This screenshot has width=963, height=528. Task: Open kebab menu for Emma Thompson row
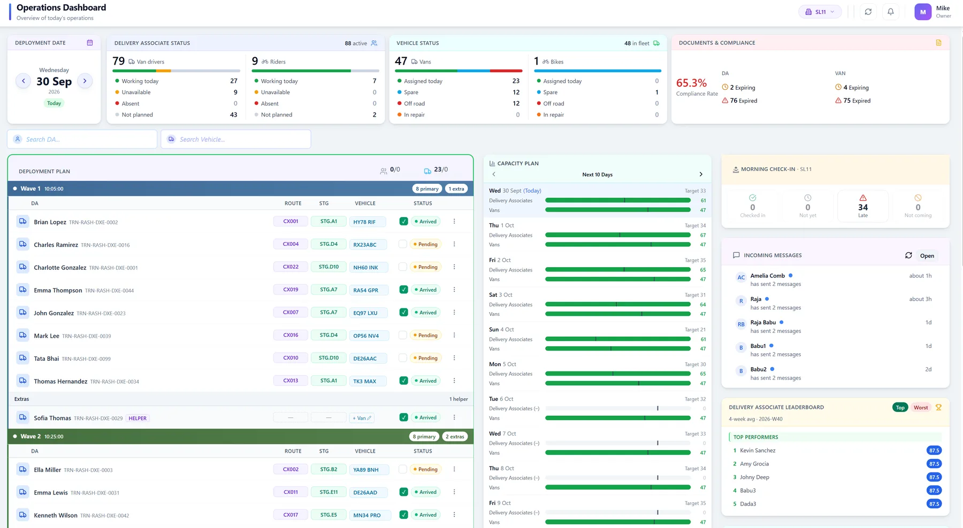[454, 290]
